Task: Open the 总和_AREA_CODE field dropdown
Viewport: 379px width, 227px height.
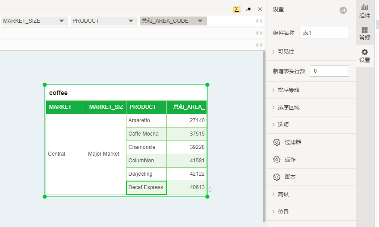Action: [x=200, y=21]
